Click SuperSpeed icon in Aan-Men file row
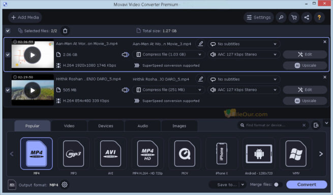Viewport: 333px width, 195px height. (137, 65)
